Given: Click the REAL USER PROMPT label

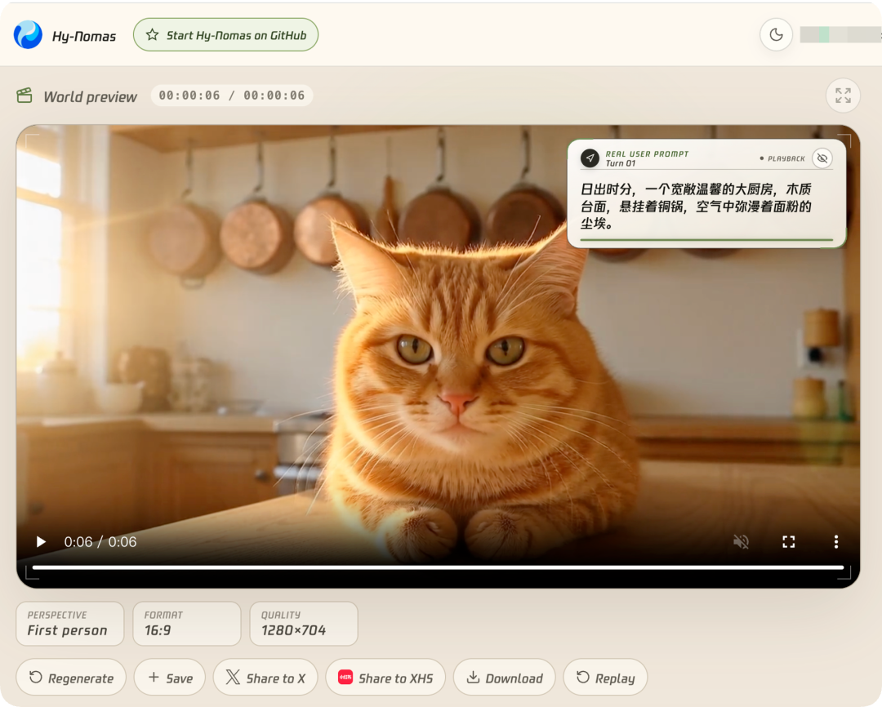Looking at the screenshot, I should click(647, 153).
